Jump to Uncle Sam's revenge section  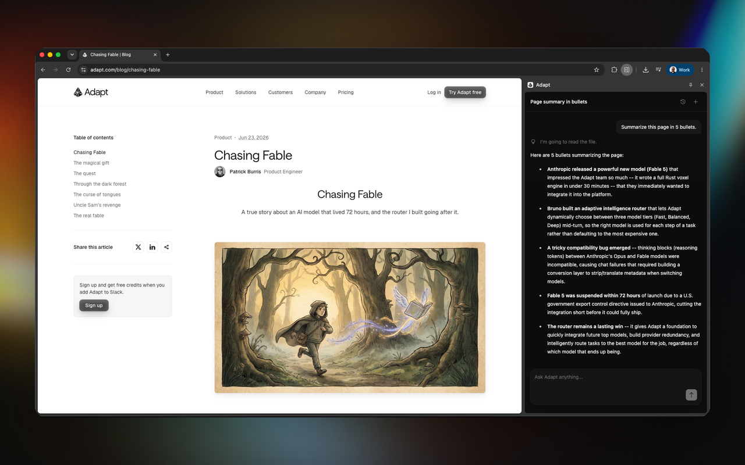point(97,205)
